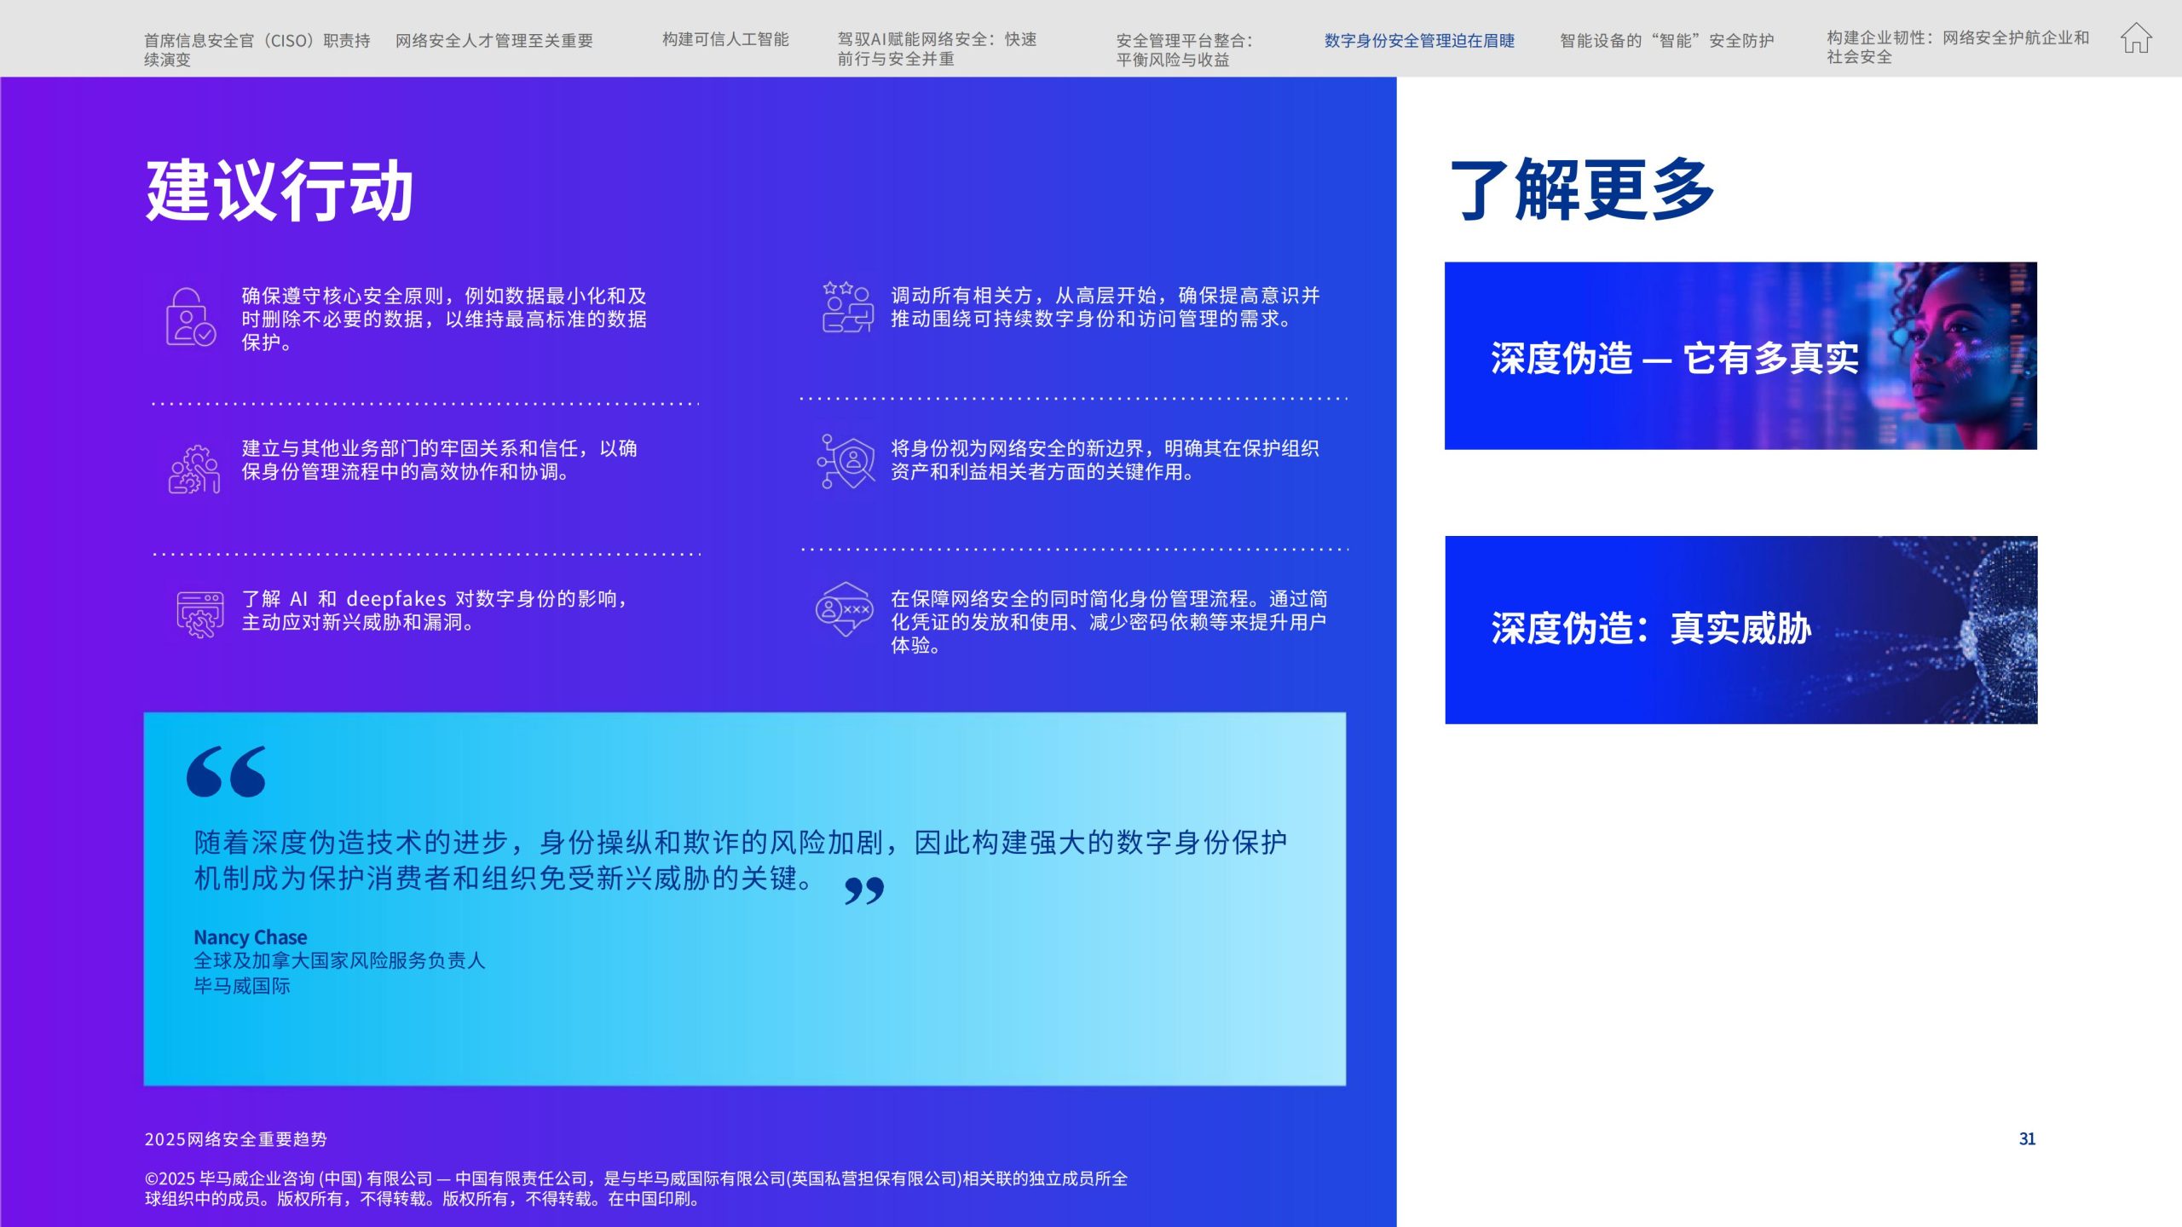Click the home icon in top navigation
The image size is (2182, 1227).
[2136, 39]
